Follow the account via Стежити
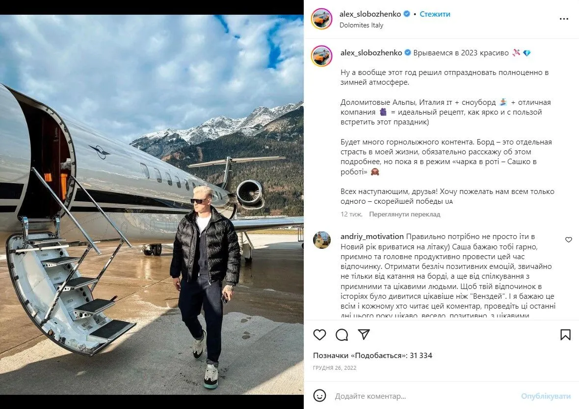This screenshot has height=409, width=579. (x=435, y=14)
